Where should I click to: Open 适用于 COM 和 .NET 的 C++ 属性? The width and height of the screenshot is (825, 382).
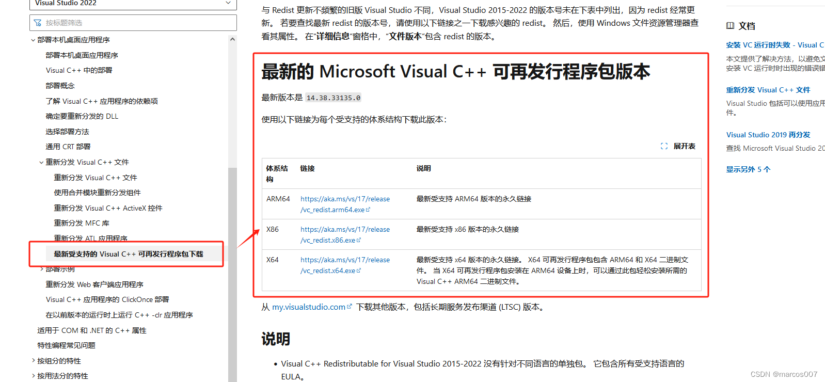[x=92, y=330]
